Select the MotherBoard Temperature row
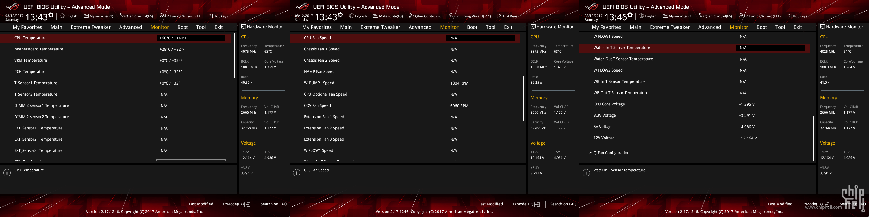 [115, 49]
